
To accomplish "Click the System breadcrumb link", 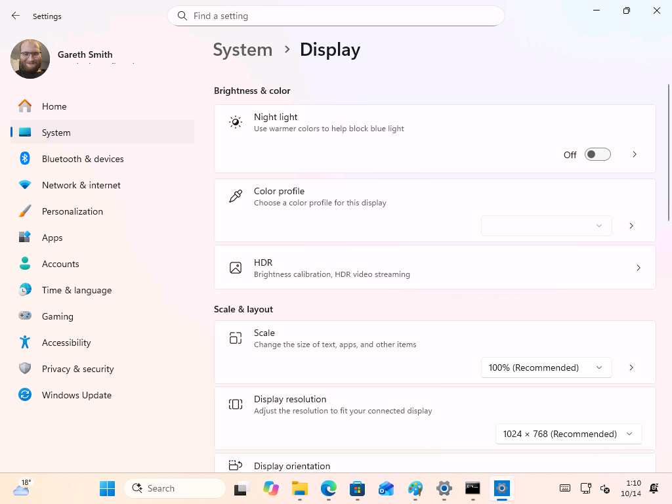I will pyautogui.click(x=243, y=50).
